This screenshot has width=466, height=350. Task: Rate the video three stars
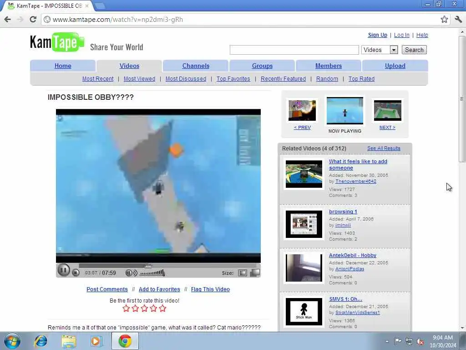(144, 309)
